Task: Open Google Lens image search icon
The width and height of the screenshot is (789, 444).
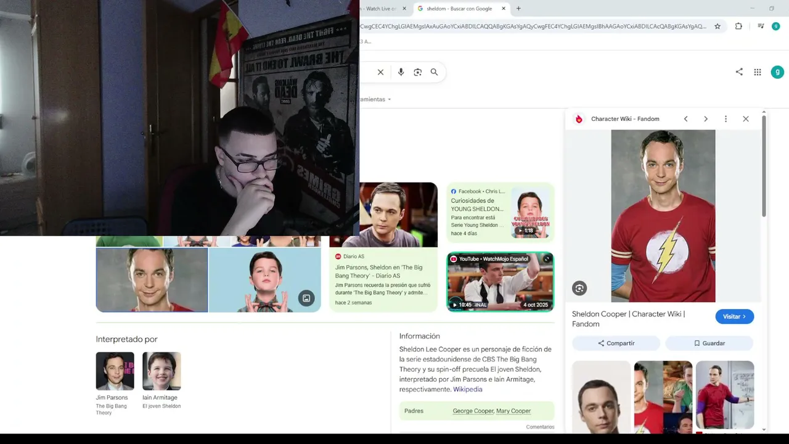Action: point(417,72)
